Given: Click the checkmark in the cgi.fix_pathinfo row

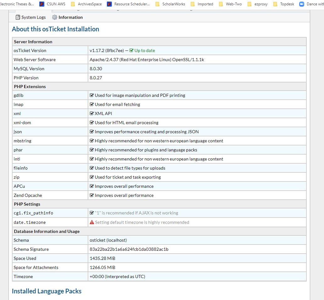Looking at the screenshot, I should click(92, 213).
